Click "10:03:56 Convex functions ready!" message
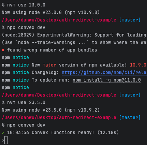The height and width of the screenshot is (145, 147). click(51, 133)
